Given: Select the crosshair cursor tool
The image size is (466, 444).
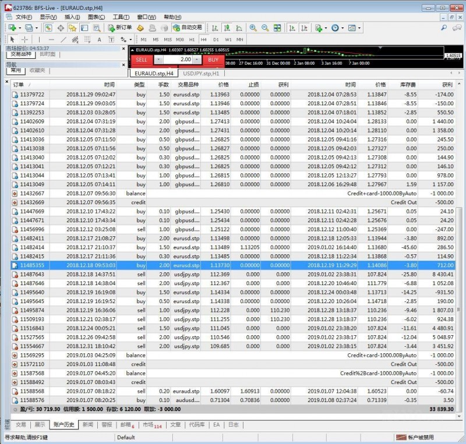Looking at the screenshot, I should tap(24, 40).
